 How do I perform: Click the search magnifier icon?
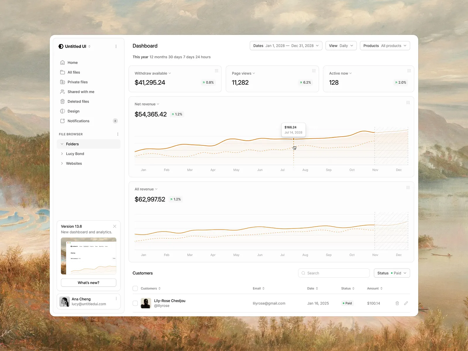click(303, 273)
